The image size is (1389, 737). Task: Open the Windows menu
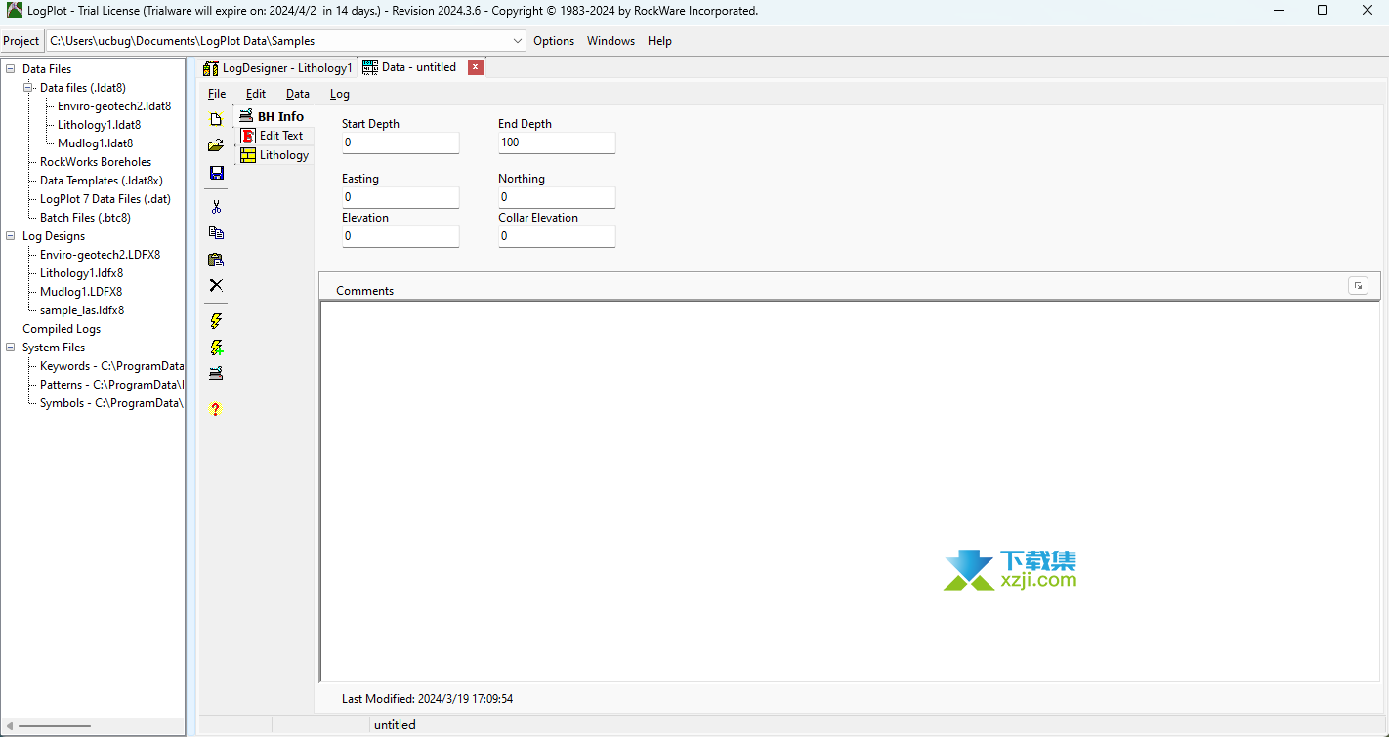pos(610,41)
